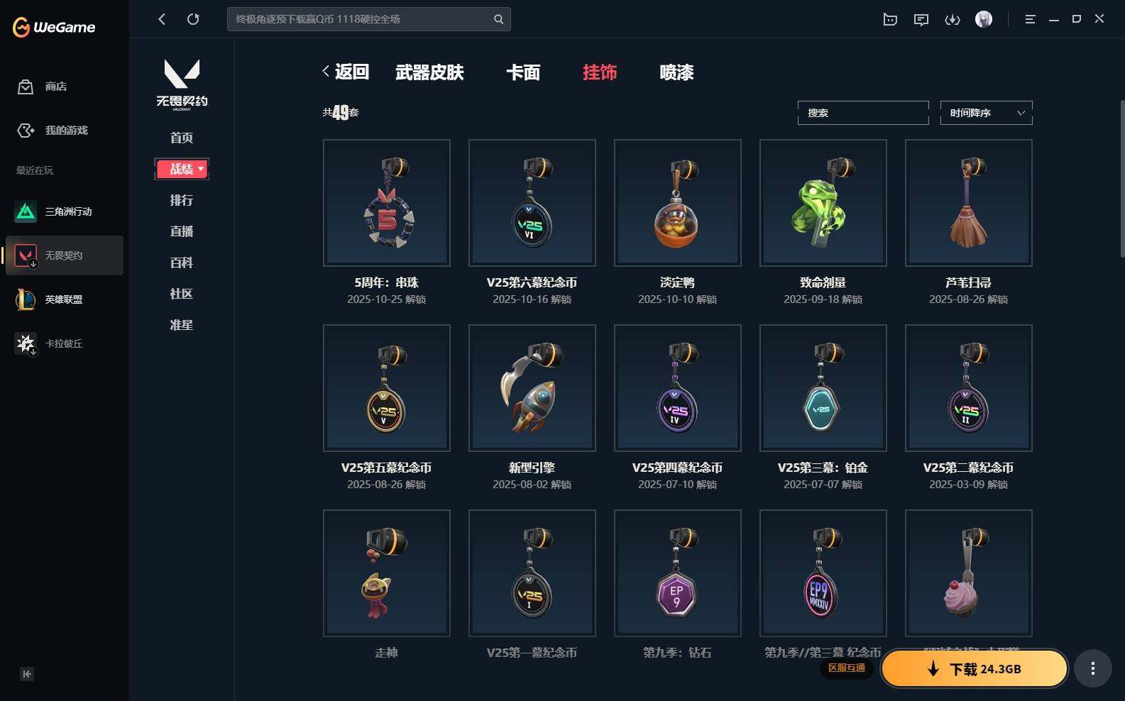
Task: Click the 搜索 charm search field
Action: click(863, 113)
